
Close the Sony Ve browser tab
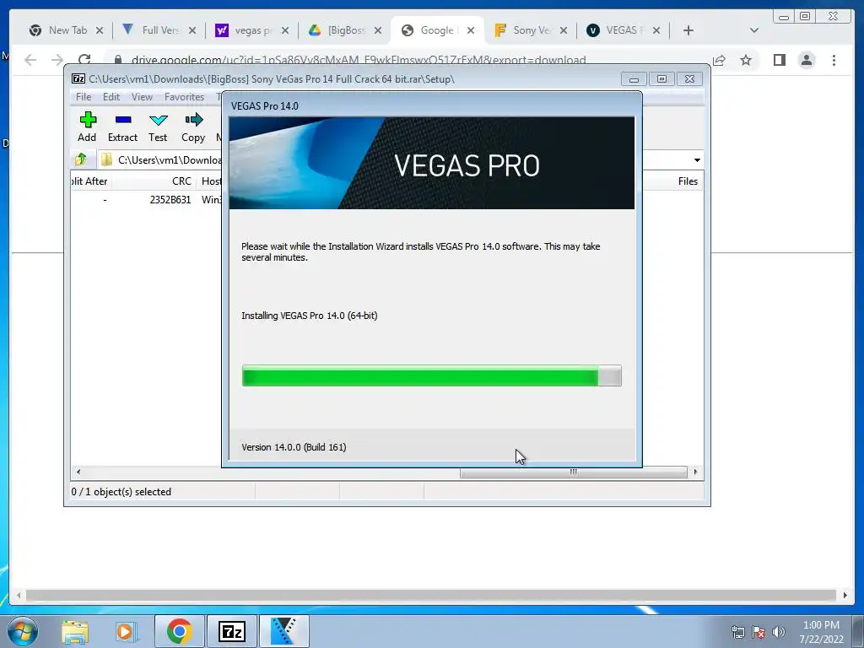pyautogui.click(x=563, y=30)
